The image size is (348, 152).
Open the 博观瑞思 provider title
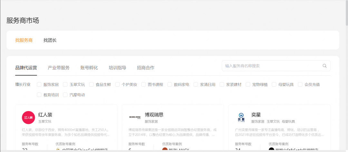(154, 115)
